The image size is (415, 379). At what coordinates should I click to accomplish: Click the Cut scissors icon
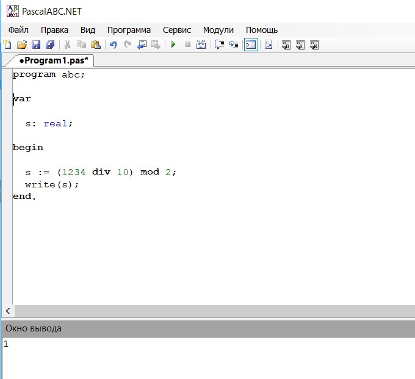(67, 45)
